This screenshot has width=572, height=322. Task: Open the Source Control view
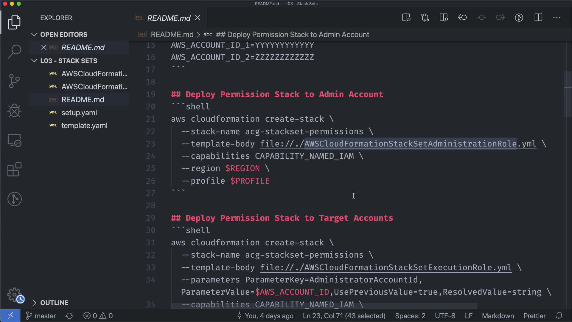14,81
